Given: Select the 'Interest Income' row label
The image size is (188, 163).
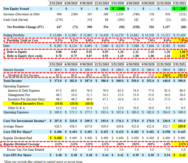Looking at the screenshot, I should [14, 70].
